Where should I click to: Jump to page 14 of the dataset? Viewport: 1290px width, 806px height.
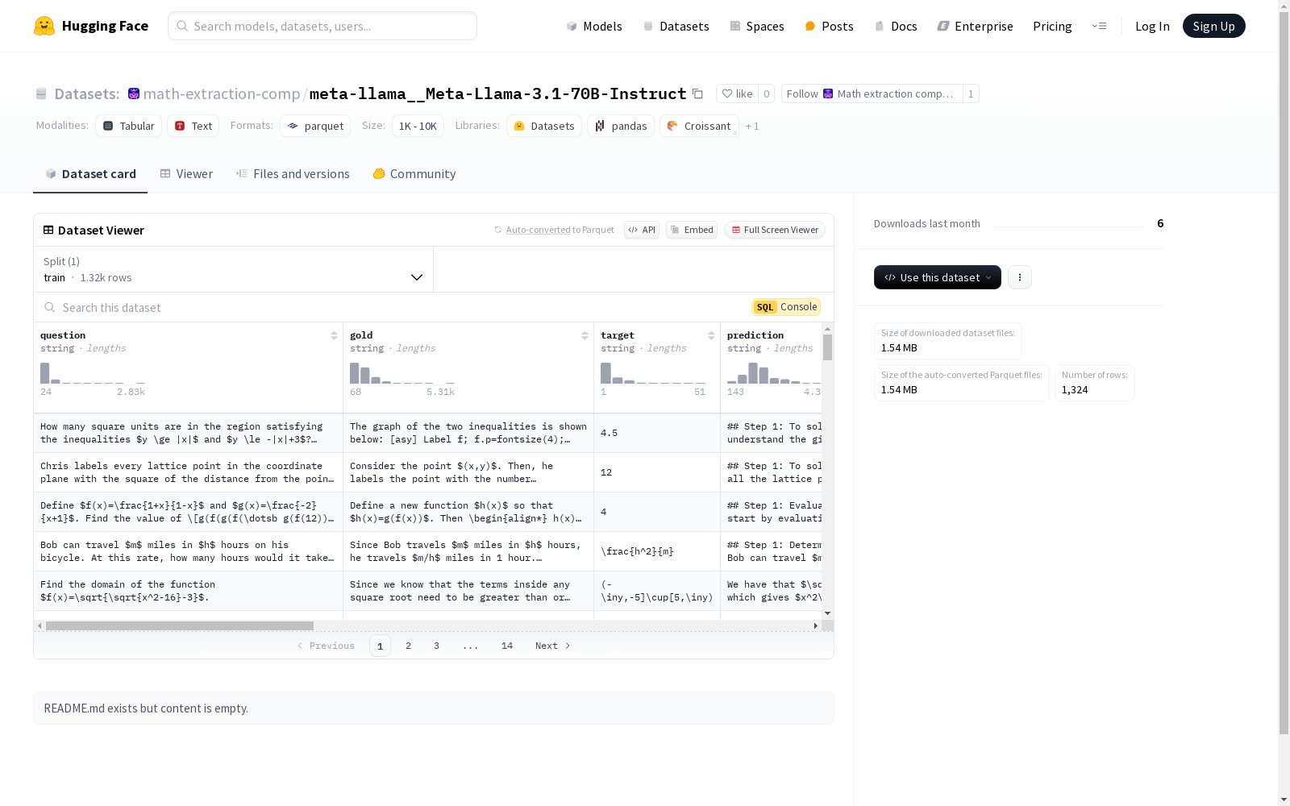pos(507,646)
